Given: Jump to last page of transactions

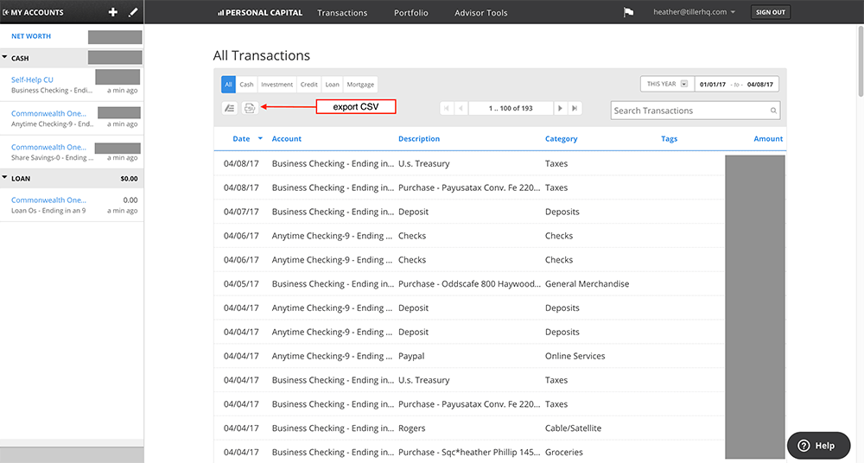Looking at the screenshot, I should [x=575, y=108].
